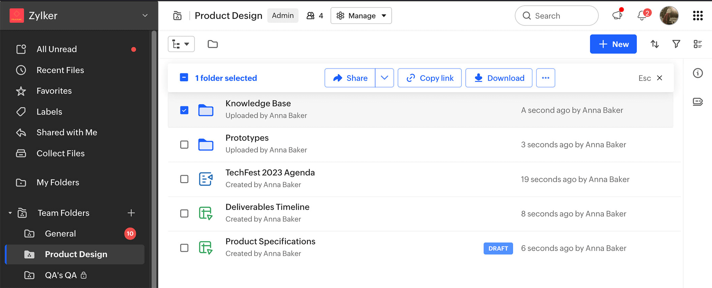Select the Prototypes folder checkbox
The width and height of the screenshot is (712, 288).
click(x=184, y=145)
